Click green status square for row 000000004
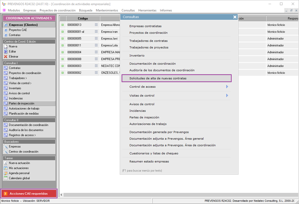The image size is (299, 204). (63, 52)
